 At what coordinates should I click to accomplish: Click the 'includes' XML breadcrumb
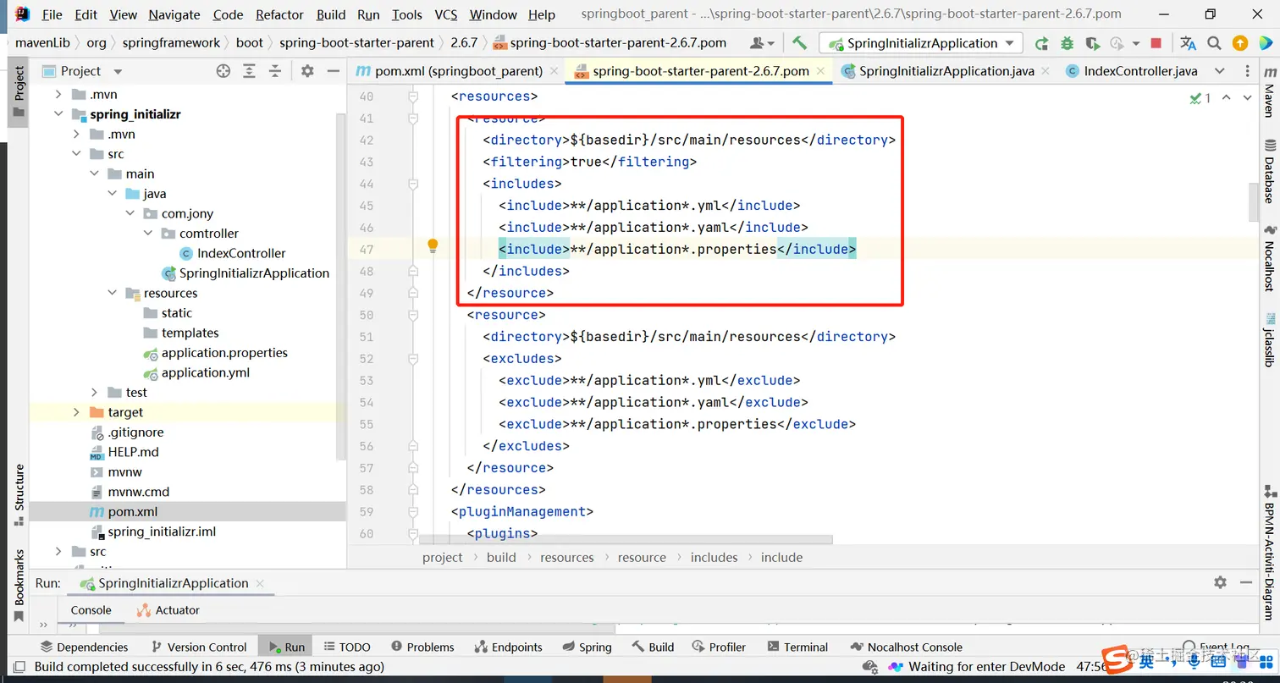coord(714,557)
